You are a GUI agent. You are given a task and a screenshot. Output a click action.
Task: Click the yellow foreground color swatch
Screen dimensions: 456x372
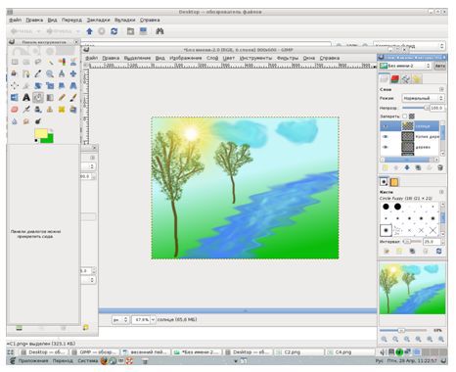pyautogui.click(x=41, y=133)
